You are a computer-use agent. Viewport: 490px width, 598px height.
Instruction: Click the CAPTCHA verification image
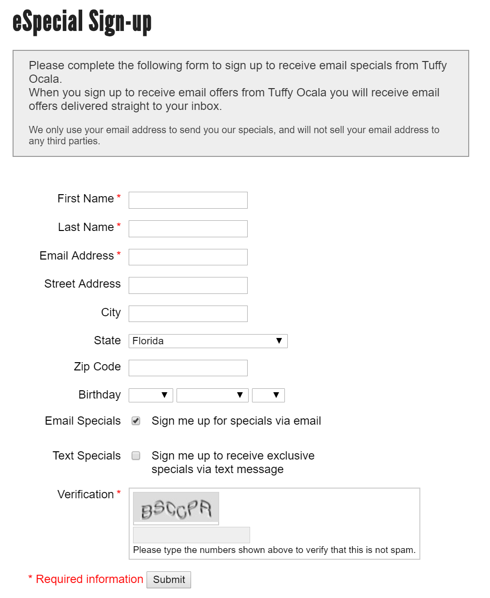176,508
